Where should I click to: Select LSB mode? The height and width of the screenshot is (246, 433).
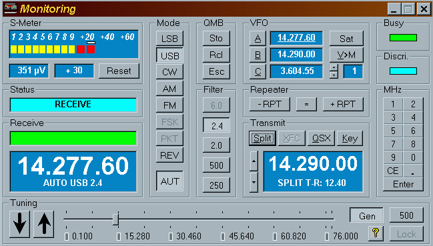[169, 39]
